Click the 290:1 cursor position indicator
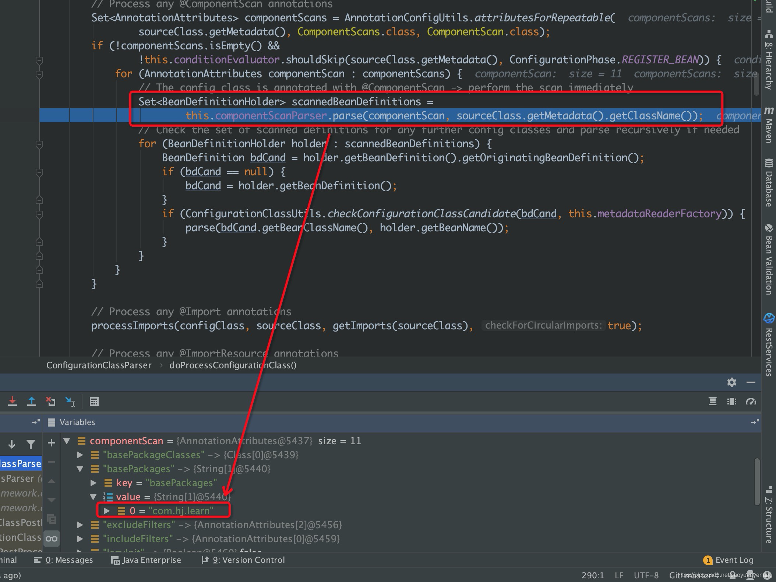The width and height of the screenshot is (776, 582). point(593,575)
